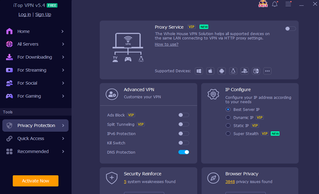Click the PlayStation supported device icon

point(244,71)
